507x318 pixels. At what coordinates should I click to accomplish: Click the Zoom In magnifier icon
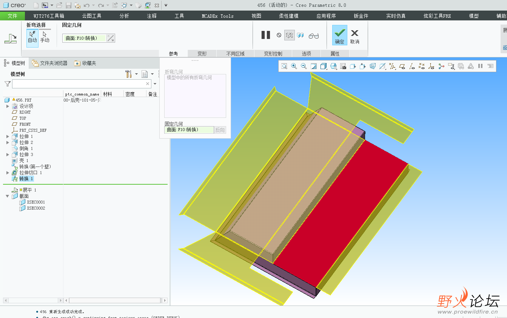pos(294,66)
